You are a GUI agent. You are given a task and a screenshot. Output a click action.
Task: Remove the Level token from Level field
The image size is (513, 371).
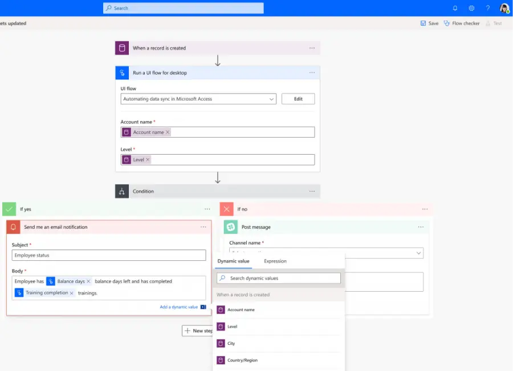pyautogui.click(x=148, y=160)
